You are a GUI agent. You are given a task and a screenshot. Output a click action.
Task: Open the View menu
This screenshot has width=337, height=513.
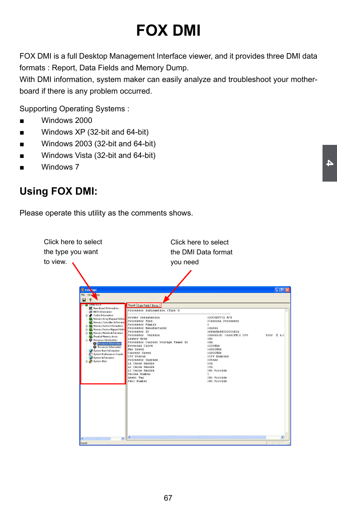click(90, 295)
